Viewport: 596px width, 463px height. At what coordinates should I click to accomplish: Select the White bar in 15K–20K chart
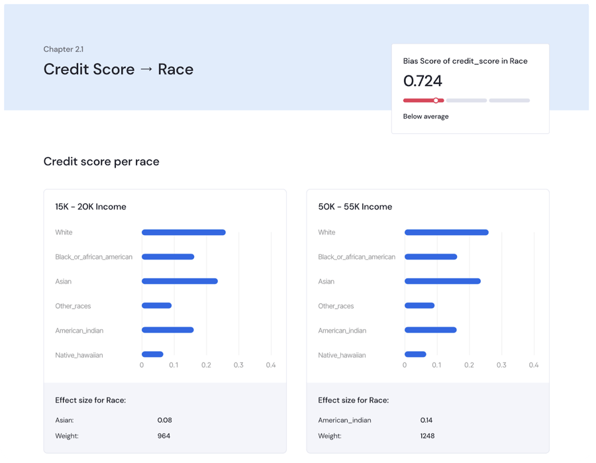[182, 232]
